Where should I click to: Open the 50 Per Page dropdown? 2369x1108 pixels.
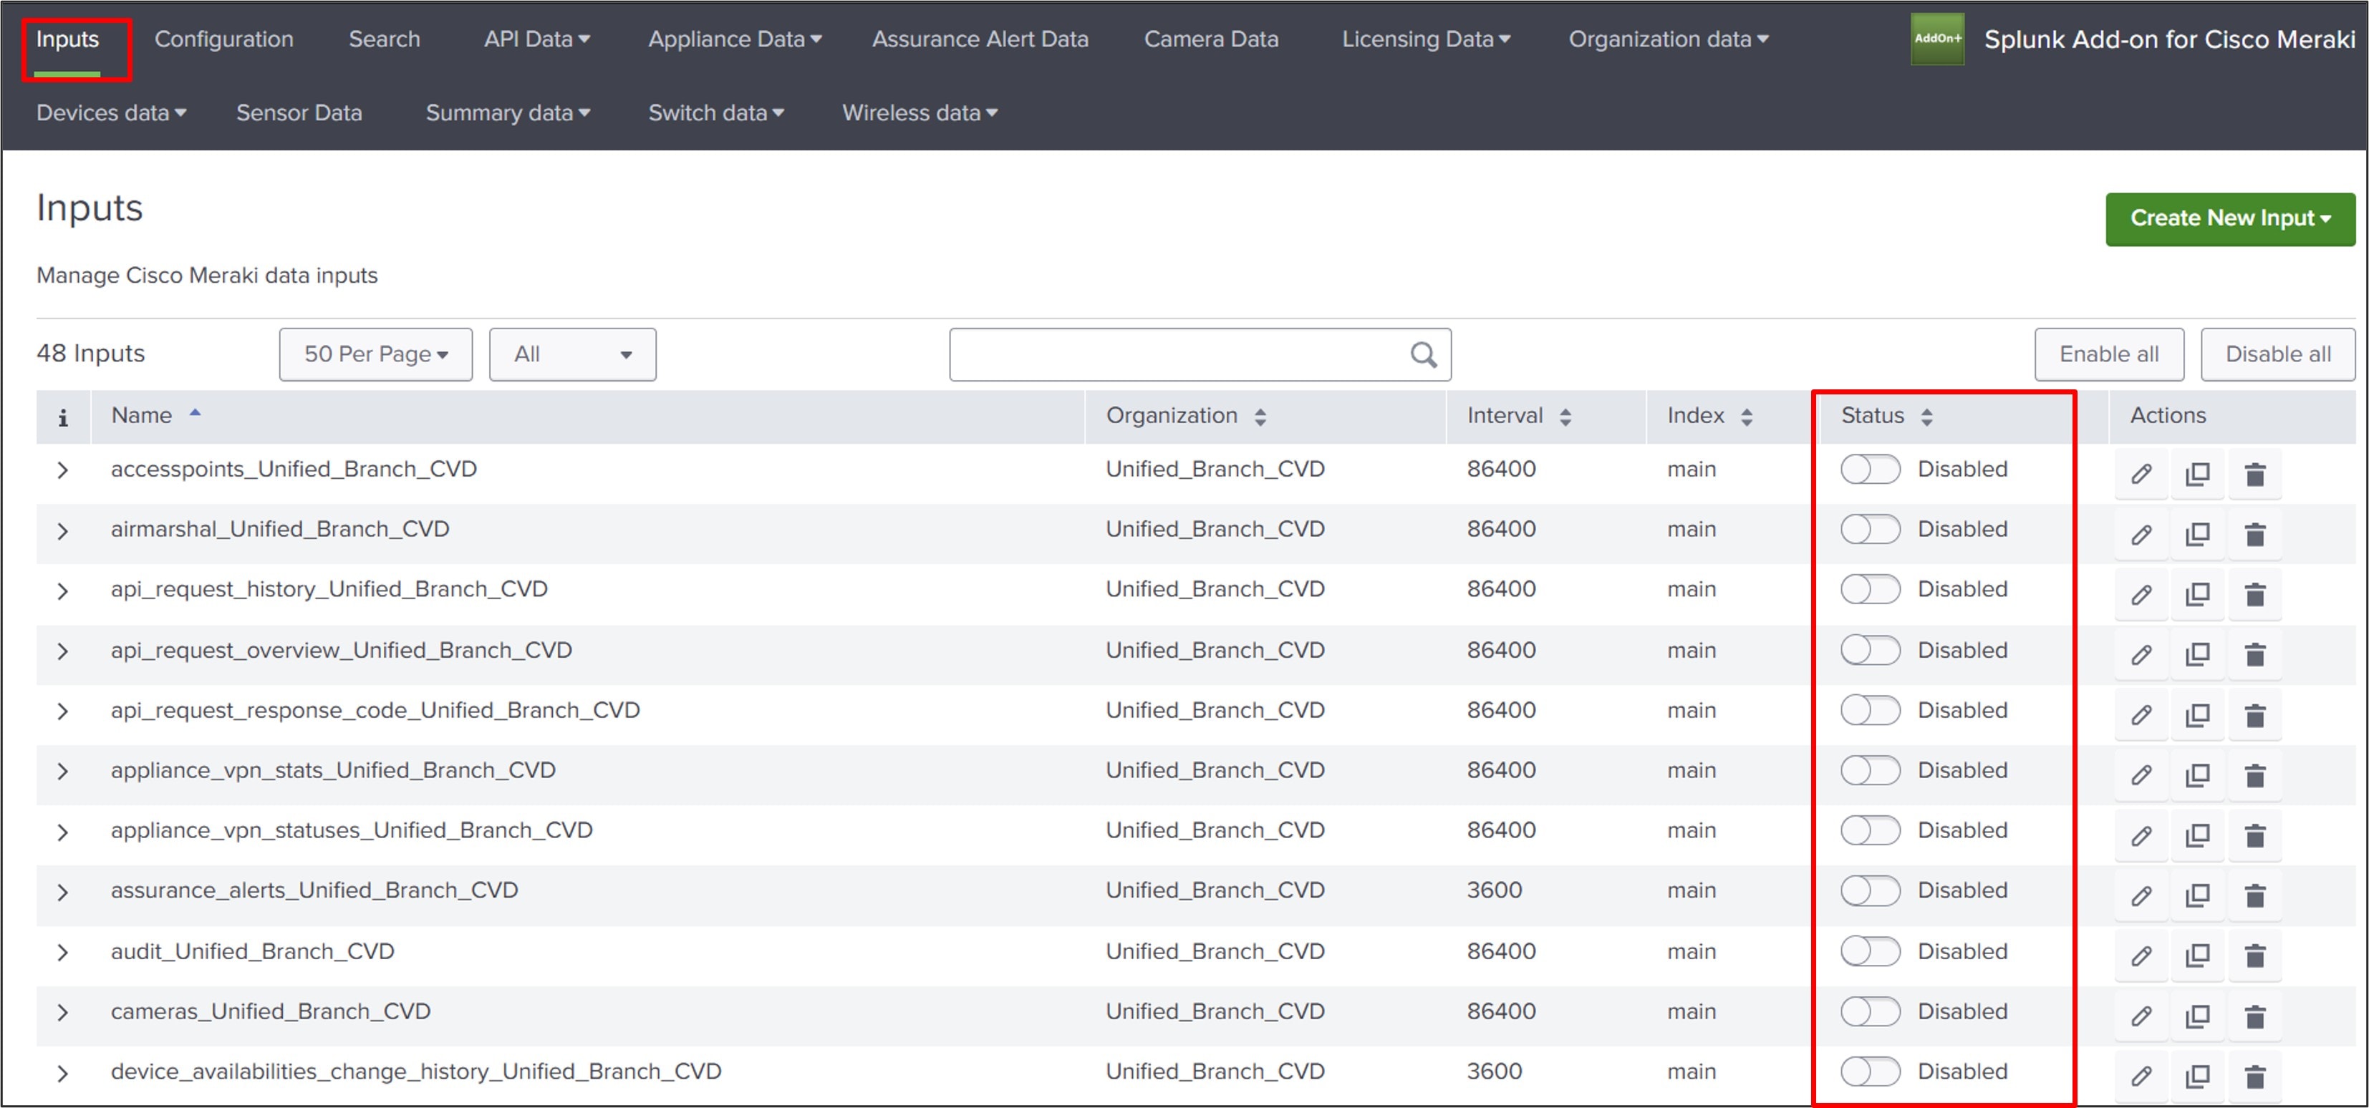(375, 354)
